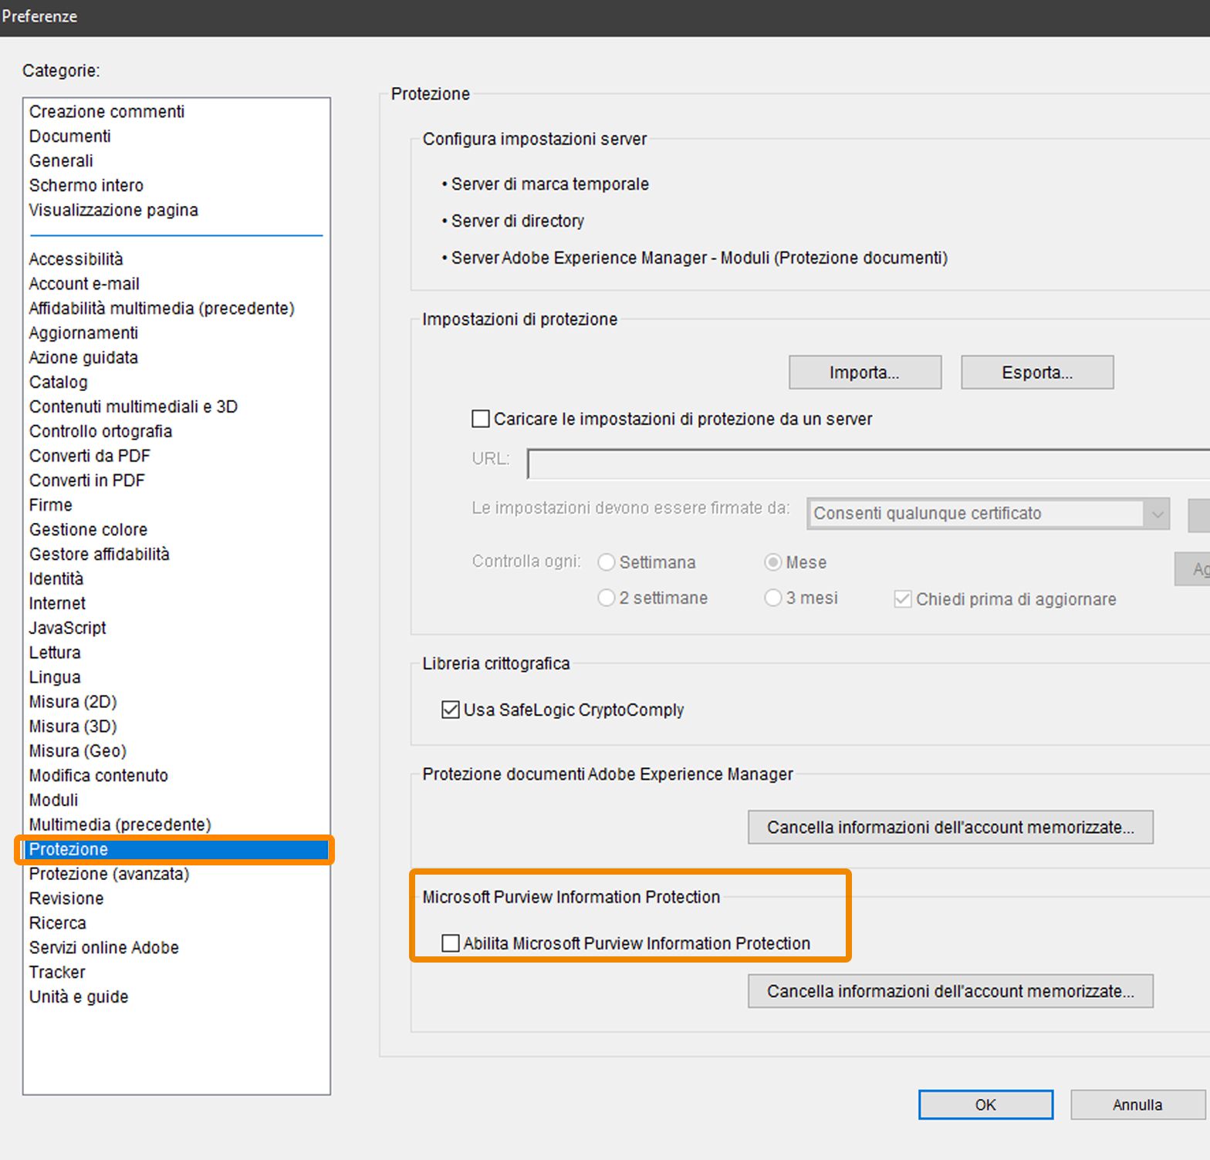Select Misura (Geo) category
Viewport: 1210px width, 1160px height.
tap(78, 751)
